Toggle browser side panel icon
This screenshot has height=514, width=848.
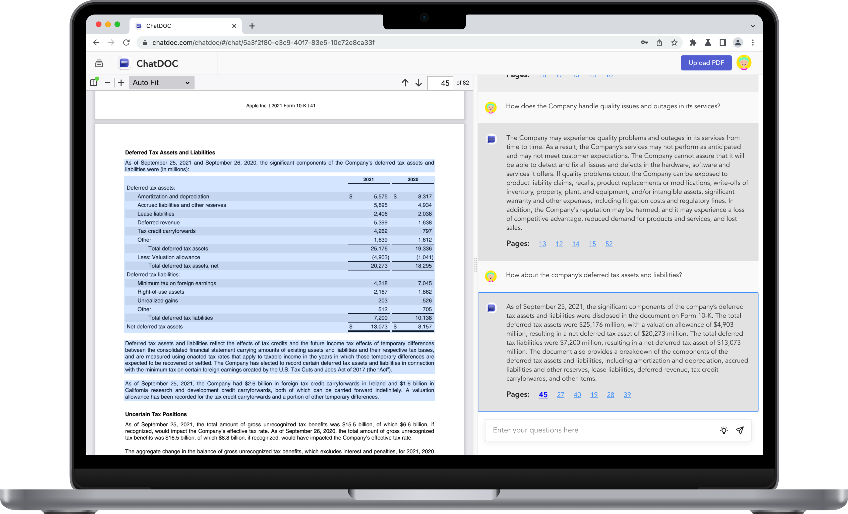point(723,43)
